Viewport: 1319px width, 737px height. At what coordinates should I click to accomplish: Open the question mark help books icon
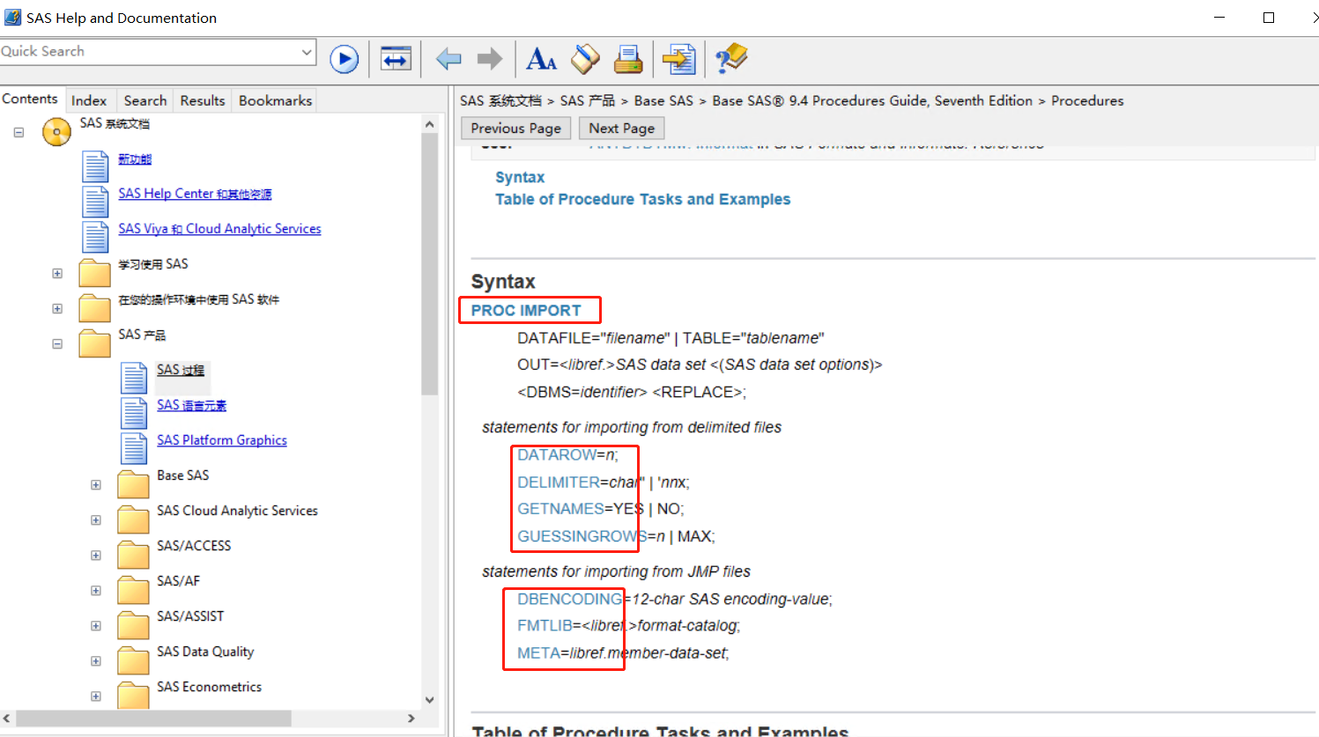point(730,59)
